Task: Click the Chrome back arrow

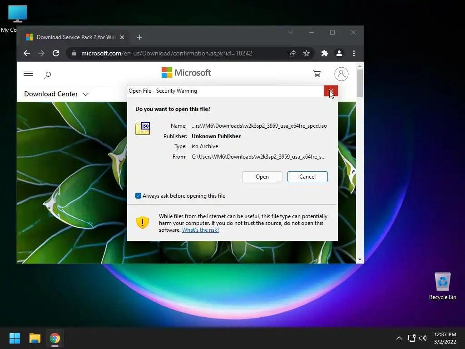Action: [27, 53]
